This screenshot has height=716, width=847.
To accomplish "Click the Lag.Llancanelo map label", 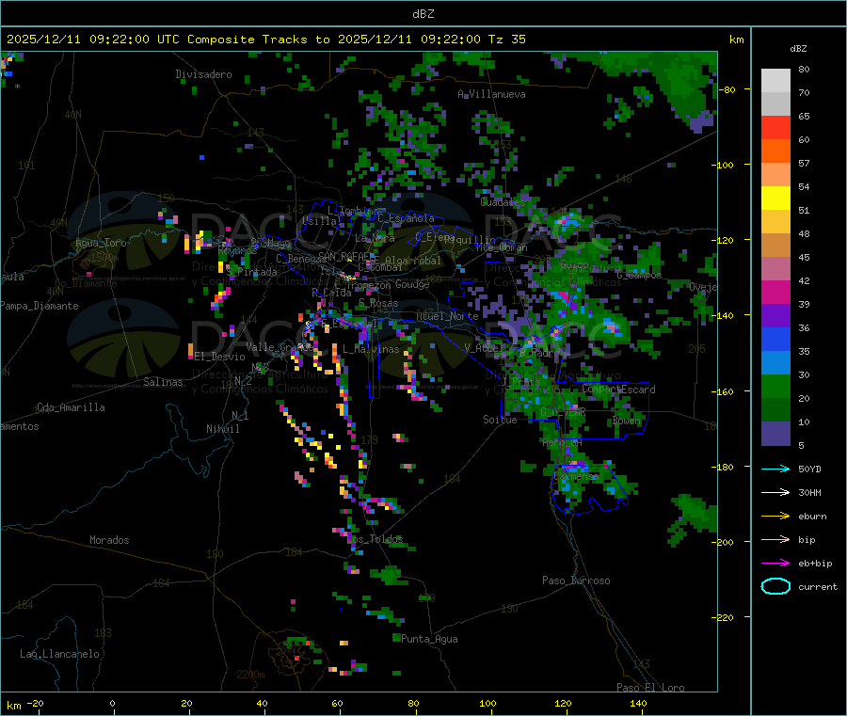I will (59, 654).
